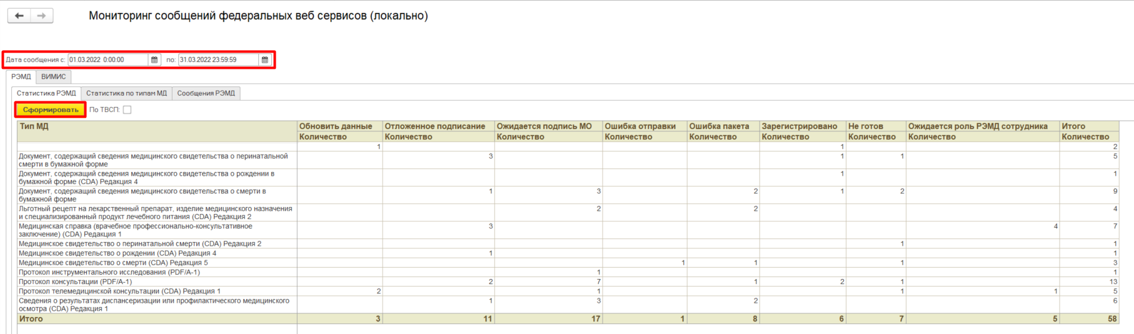Open the Сообщения РЭМД tab
Image resolution: width=1134 pixels, height=334 pixels.
coord(206,93)
